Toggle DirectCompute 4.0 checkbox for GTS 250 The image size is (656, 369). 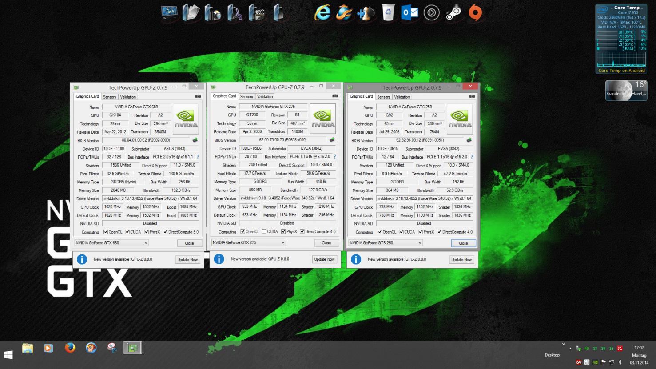[439, 232]
